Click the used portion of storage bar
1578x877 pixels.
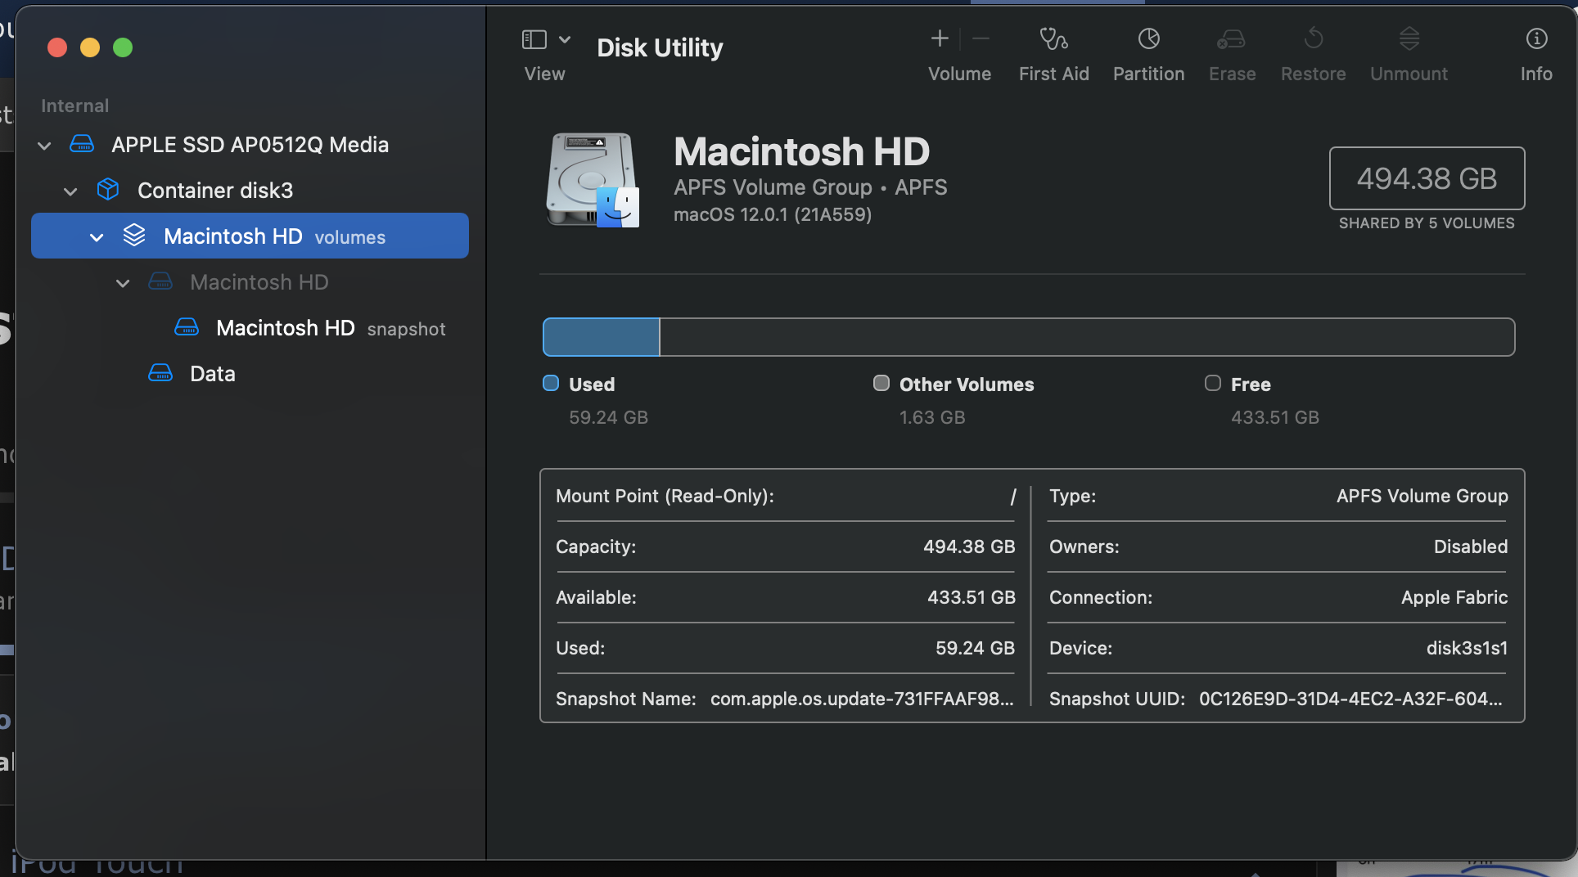click(x=602, y=337)
